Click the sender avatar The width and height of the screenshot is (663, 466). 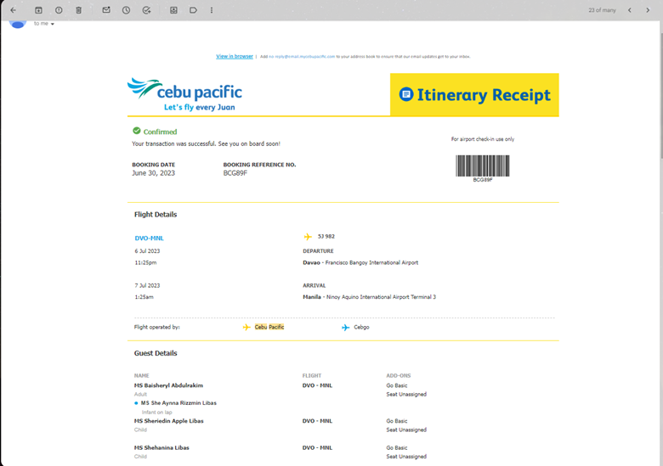[x=18, y=23]
